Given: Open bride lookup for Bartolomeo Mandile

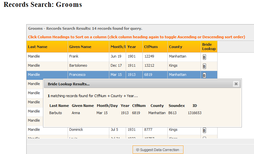Looking at the screenshot, I should pos(204,66).
